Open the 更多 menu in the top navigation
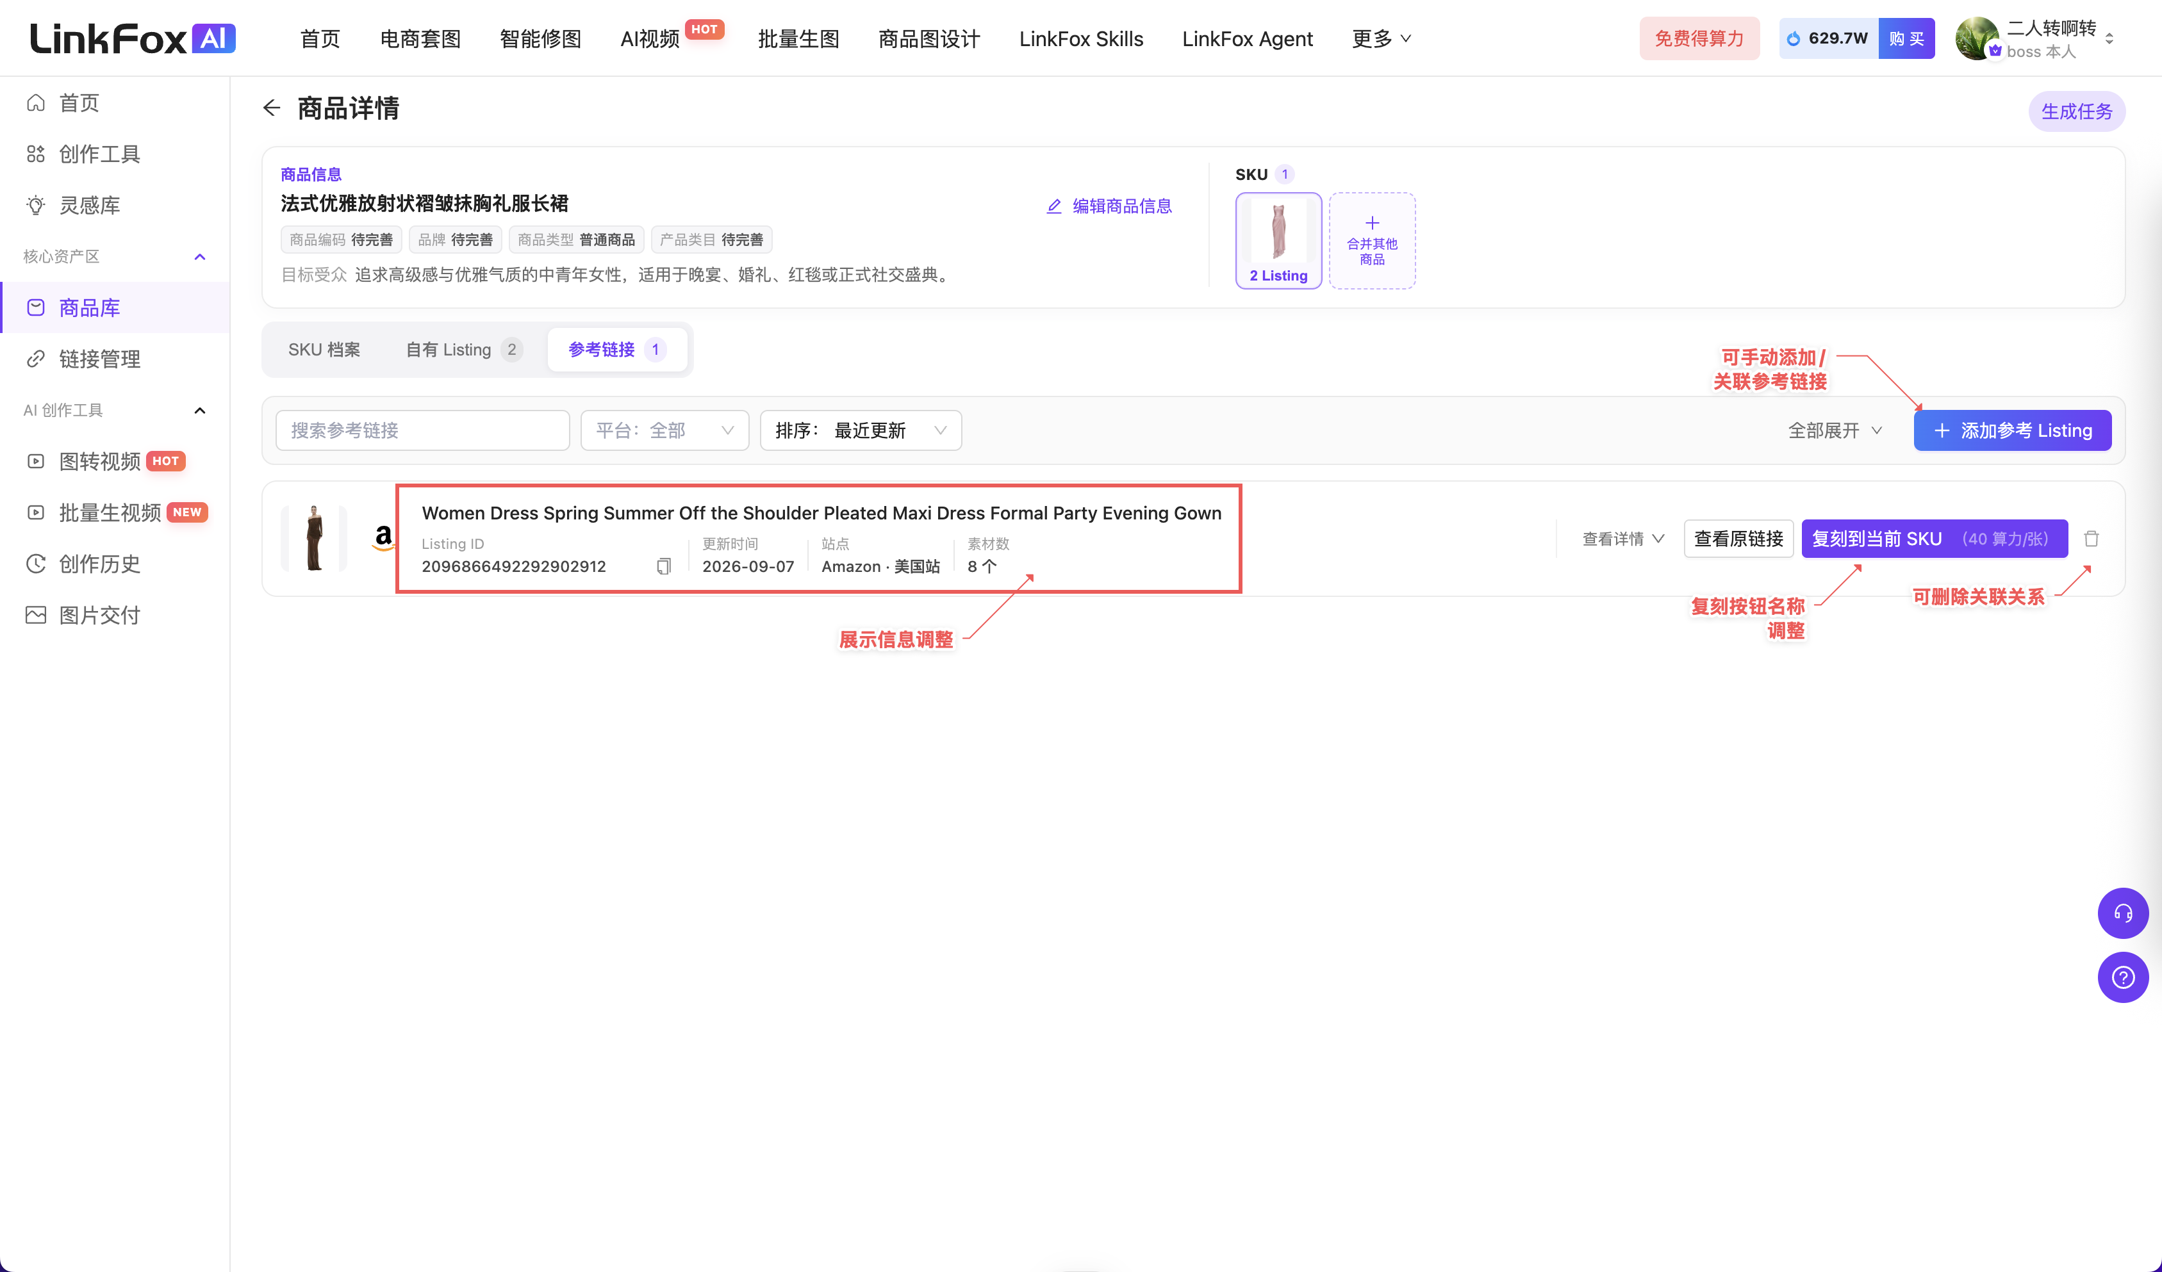 [x=1382, y=38]
